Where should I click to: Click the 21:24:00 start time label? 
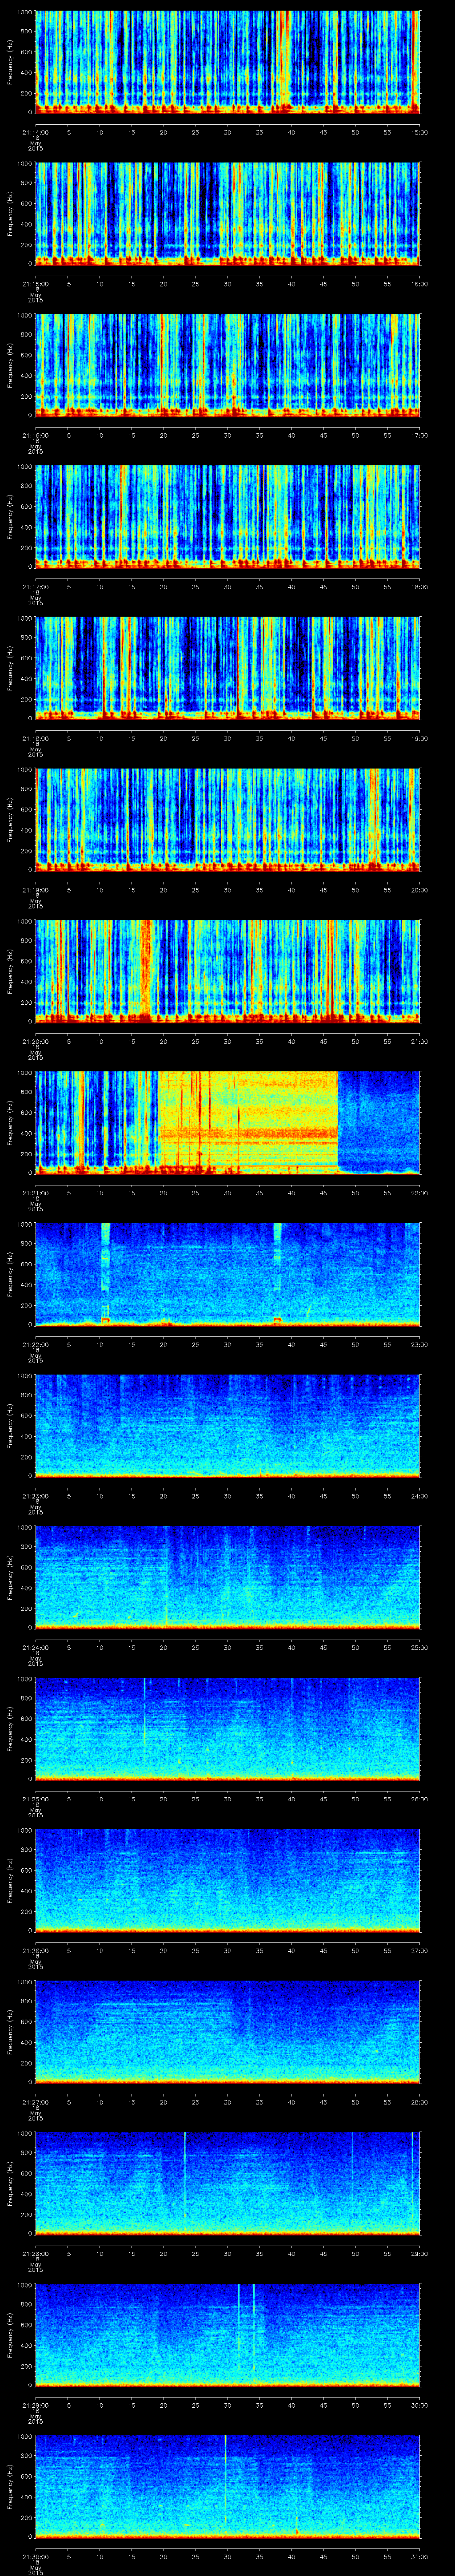[35, 1647]
